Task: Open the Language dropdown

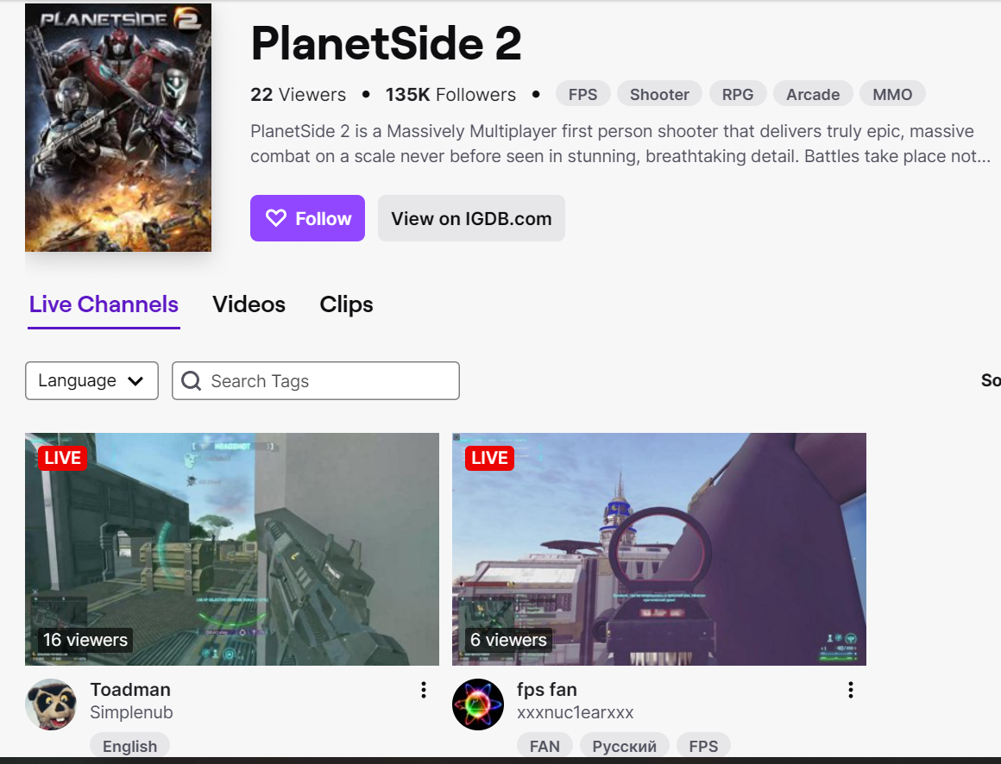Action: tap(92, 381)
